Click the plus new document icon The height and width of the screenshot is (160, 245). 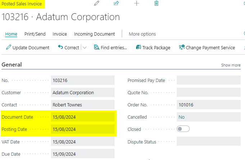137,3
